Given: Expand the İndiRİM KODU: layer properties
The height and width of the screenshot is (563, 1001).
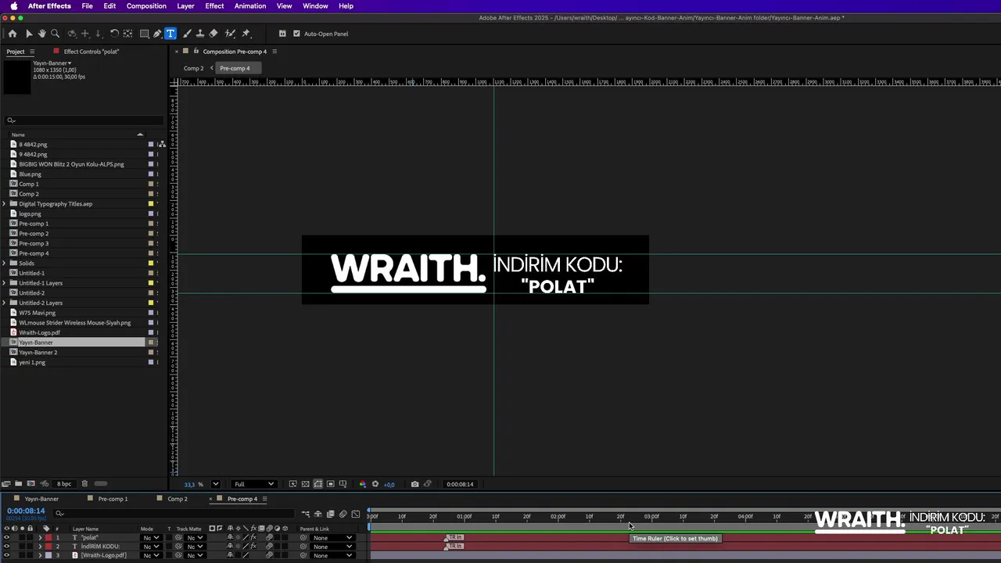Looking at the screenshot, I should tap(40, 547).
